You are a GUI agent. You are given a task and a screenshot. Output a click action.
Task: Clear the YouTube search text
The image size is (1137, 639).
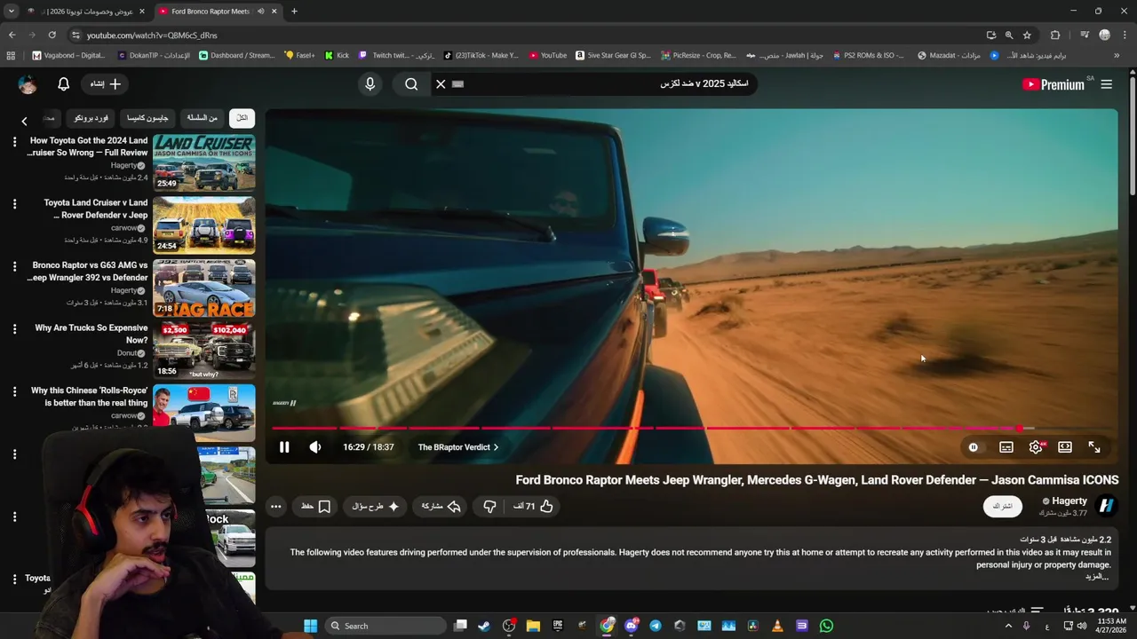pyautogui.click(x=441, y=83)
